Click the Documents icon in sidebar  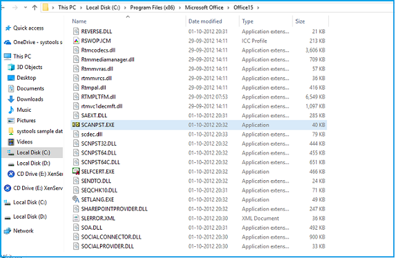tap(11, 88)
